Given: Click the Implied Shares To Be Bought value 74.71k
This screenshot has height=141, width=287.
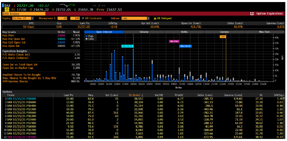Looking at the screenshot, I should click(x=76, y=75).
